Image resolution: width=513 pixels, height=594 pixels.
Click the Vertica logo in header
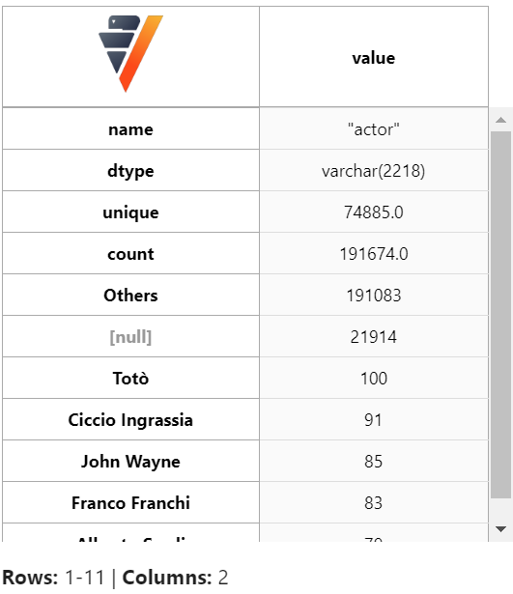tap(130, 53)
